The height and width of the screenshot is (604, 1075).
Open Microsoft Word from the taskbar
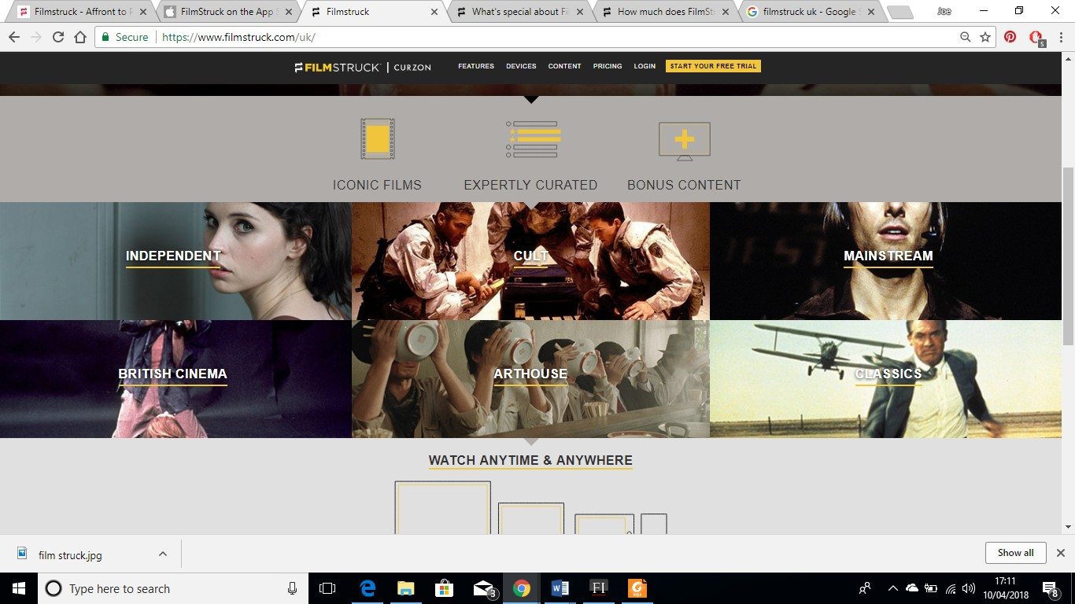pyautogui.click(x=560, y=588)
